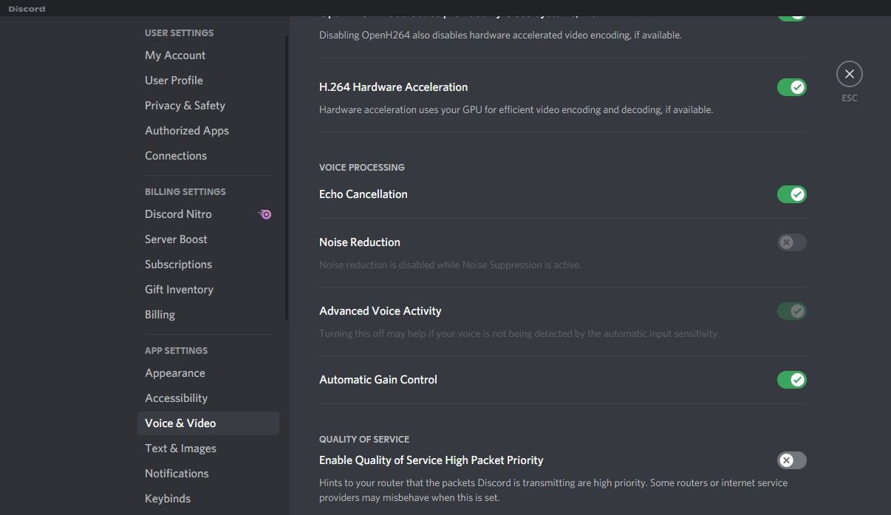Open Text & Images settings
Viewport: 891px width, 515px height.
[180, 448]
